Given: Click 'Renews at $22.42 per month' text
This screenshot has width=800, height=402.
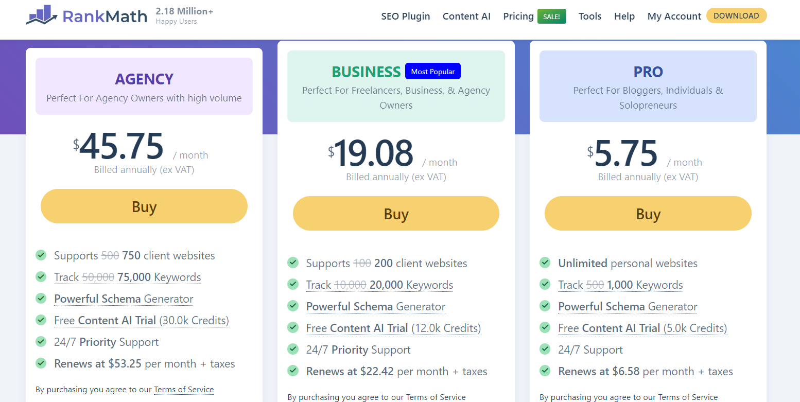Looking at the screenshot, I should 396,371.
